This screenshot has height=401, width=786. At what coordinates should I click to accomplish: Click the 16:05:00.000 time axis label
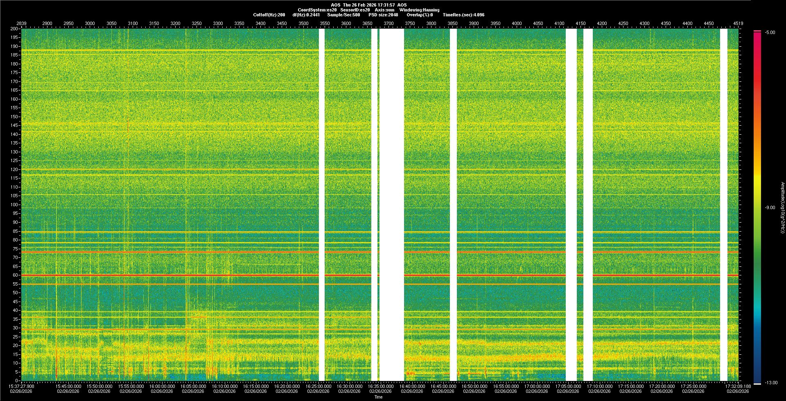193,386
